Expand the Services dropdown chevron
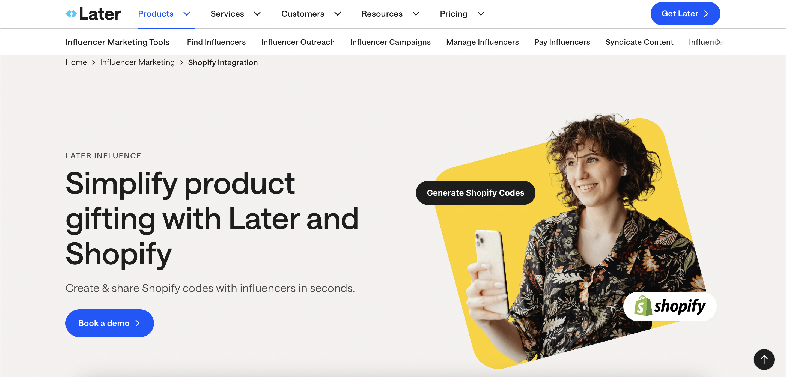The height and width of the screenshot is (377, 786). tap(257, 14)
